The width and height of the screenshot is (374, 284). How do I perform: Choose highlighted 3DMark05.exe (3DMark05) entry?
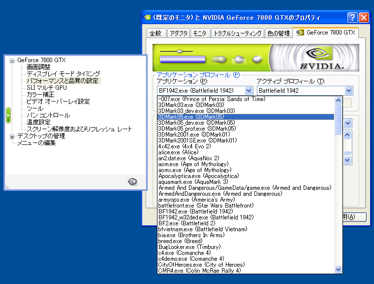pos(246,117)
